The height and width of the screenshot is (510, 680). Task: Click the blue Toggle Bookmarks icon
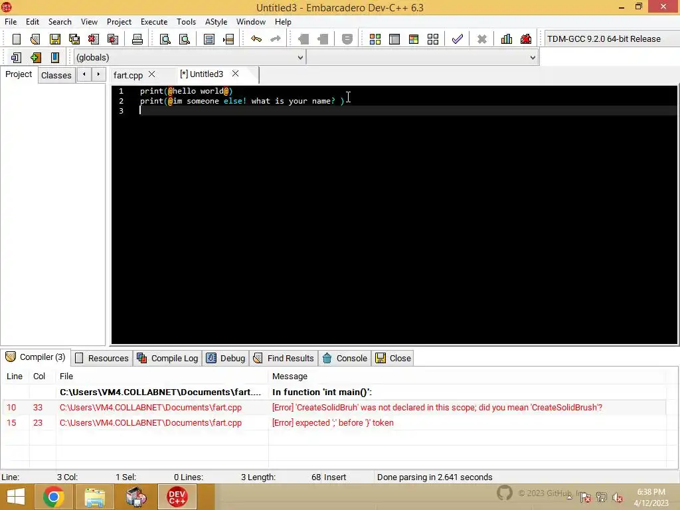(x=55, y=57)
